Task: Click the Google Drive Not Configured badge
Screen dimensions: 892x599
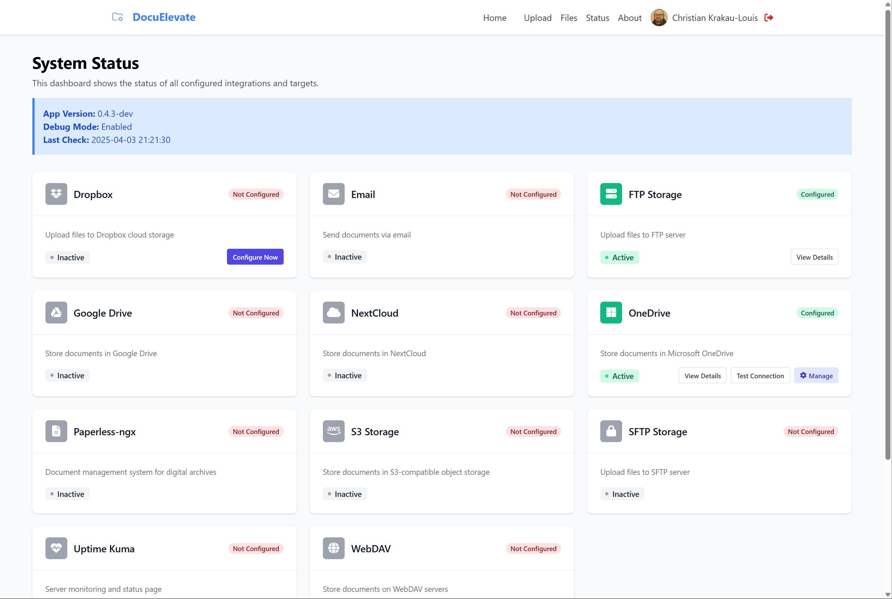Action: tap(256, 313)
